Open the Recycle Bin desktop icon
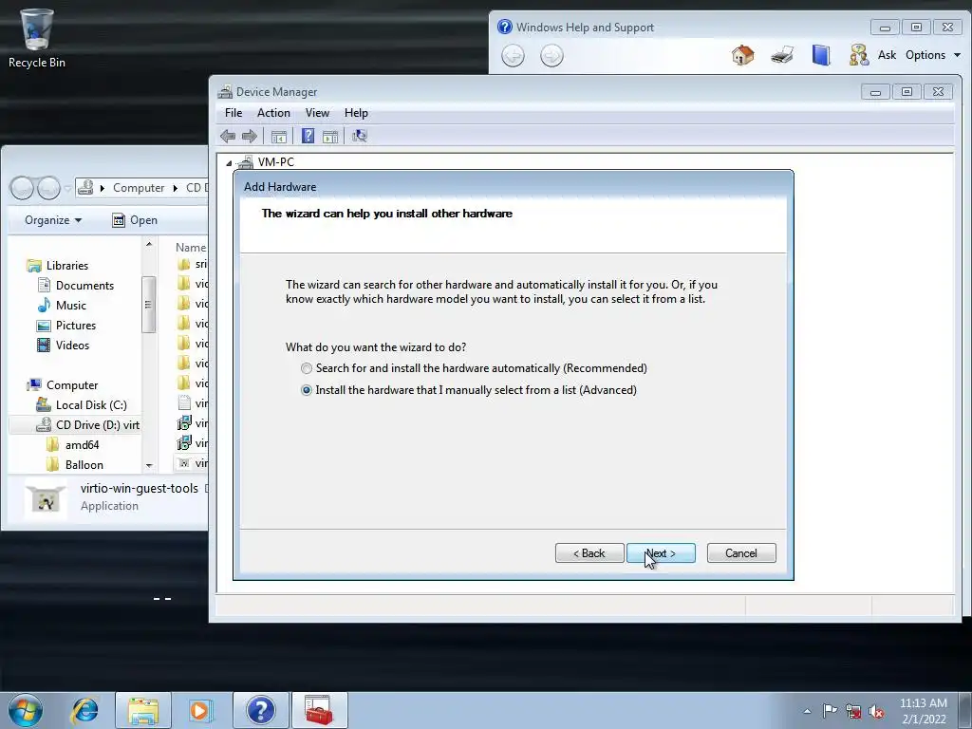Screen dimensions: 972x729 coord(37,37)
